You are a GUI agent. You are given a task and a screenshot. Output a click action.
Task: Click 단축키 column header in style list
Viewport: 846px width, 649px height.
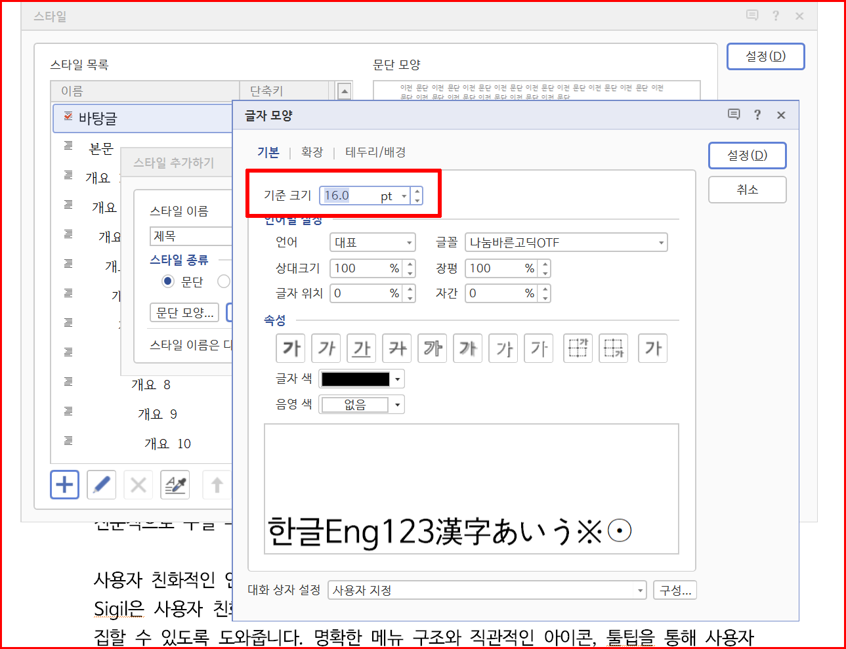(284, 91)
